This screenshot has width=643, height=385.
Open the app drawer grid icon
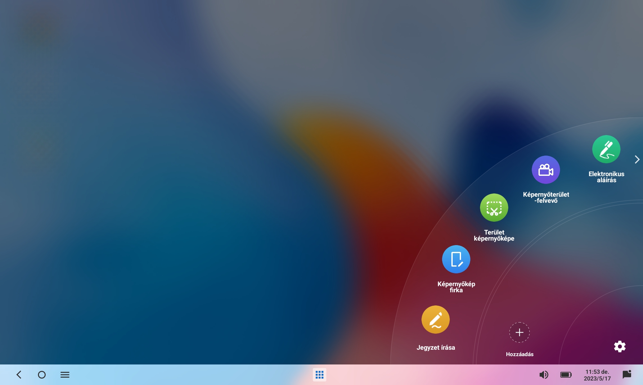pyautogui.click(x=319, y=375)
